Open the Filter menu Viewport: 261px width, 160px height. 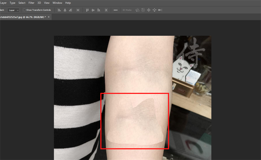(31, 3)
